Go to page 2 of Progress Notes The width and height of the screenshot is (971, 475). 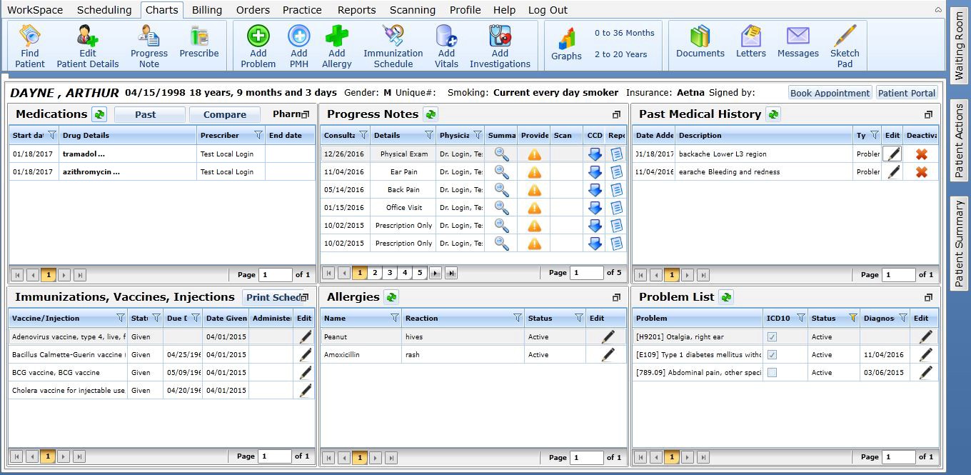[x=374, y=273]
